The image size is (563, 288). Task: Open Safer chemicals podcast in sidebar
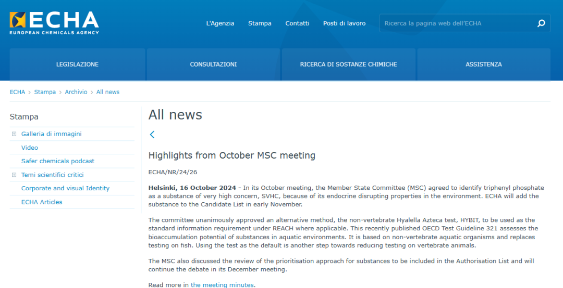[58, 161]
